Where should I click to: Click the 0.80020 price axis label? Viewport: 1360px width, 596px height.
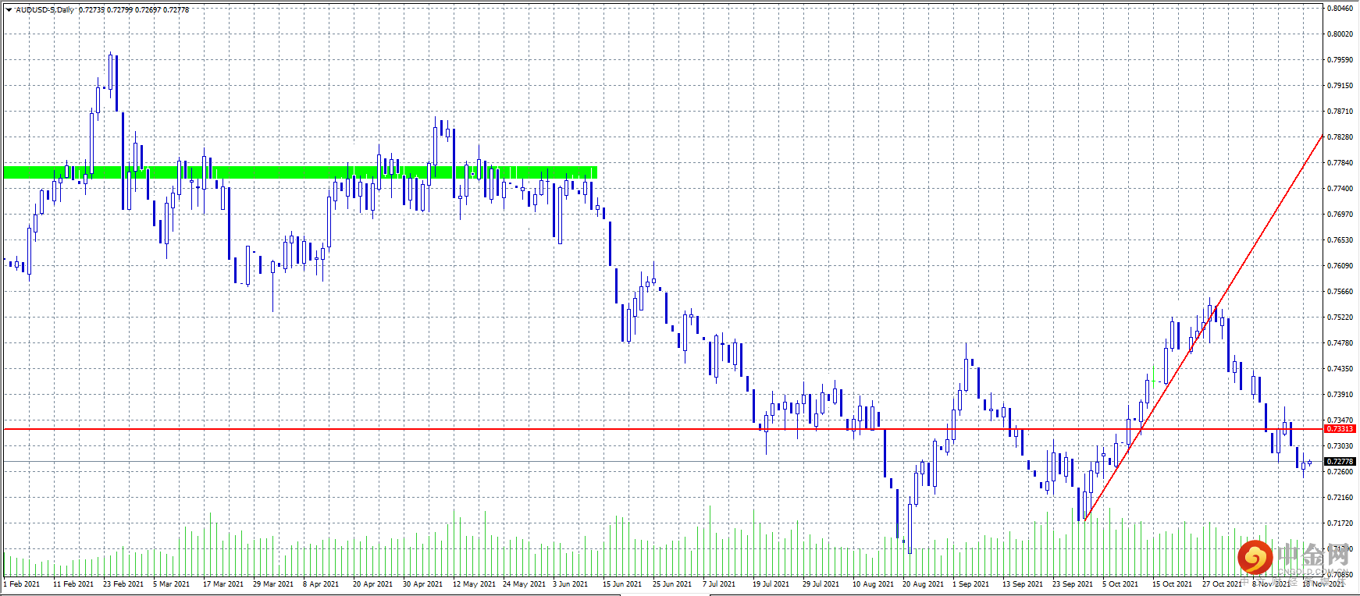(1340, 34)
